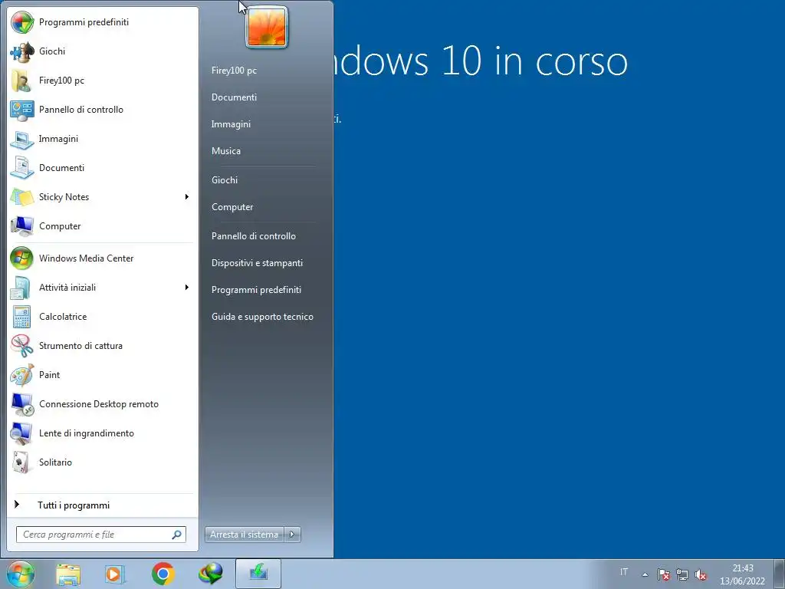This screenshot has height=589, width=785.
Task: Launch Strumento di cattura scissors icon
Action: pyautogui.click(x=22, y=346)
